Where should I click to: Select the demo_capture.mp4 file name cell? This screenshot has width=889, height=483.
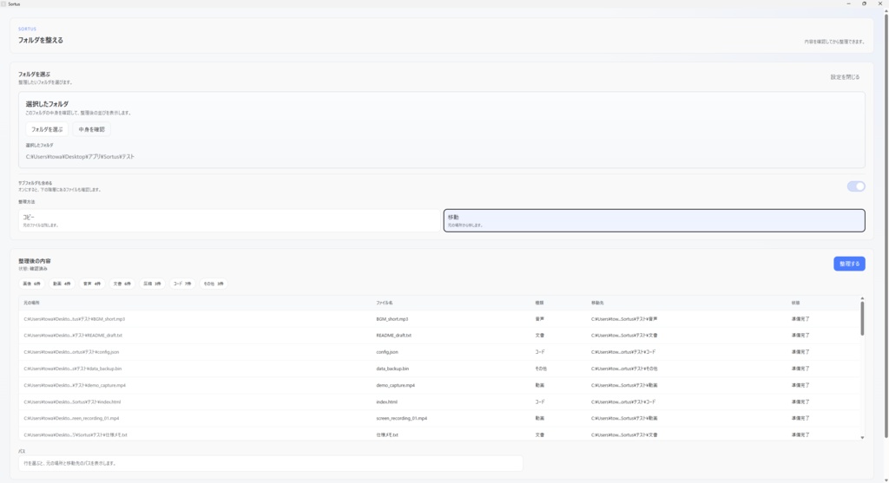click(395, 385)
